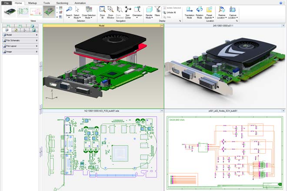This screenshot has width=287, height=191.
Task: Click the third upper-row panel tab icon
Action: pos(32,26)
